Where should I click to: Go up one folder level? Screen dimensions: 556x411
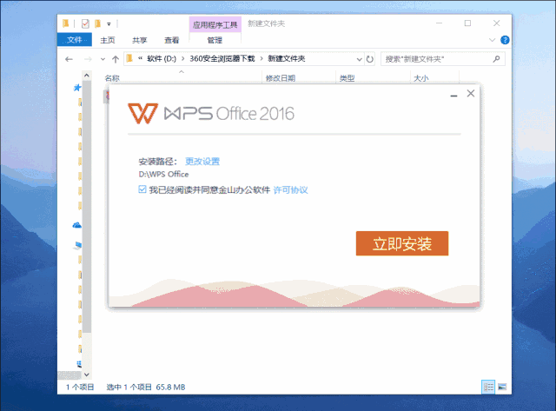click(x=116, y=59)
